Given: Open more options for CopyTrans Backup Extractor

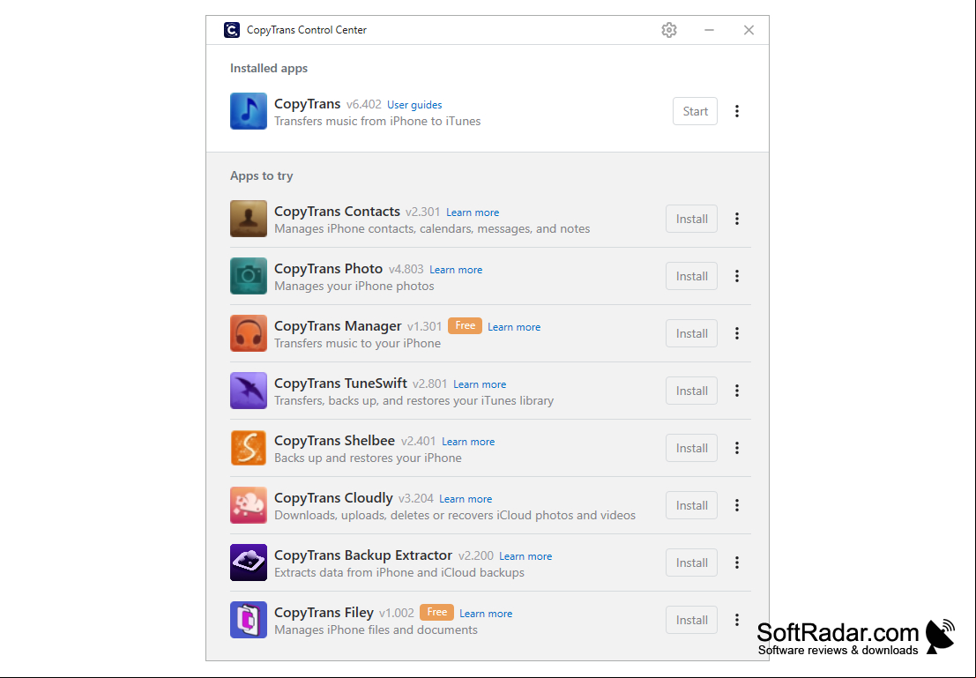Looking at the screenshot, I should coord(737,563).
